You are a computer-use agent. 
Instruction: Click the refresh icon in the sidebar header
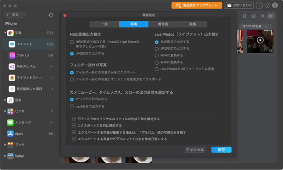(51, 15)
